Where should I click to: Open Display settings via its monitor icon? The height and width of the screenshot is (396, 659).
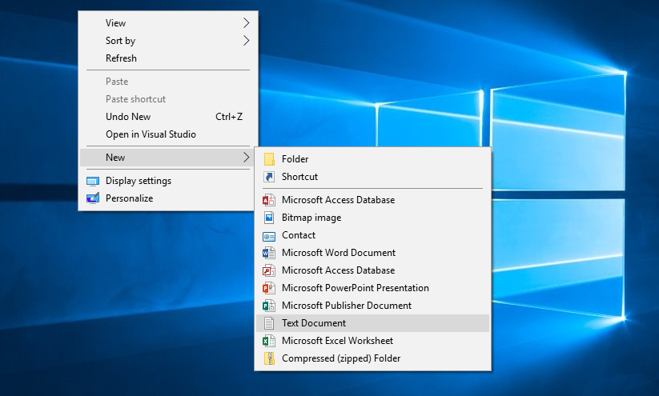tap(93, 181)
